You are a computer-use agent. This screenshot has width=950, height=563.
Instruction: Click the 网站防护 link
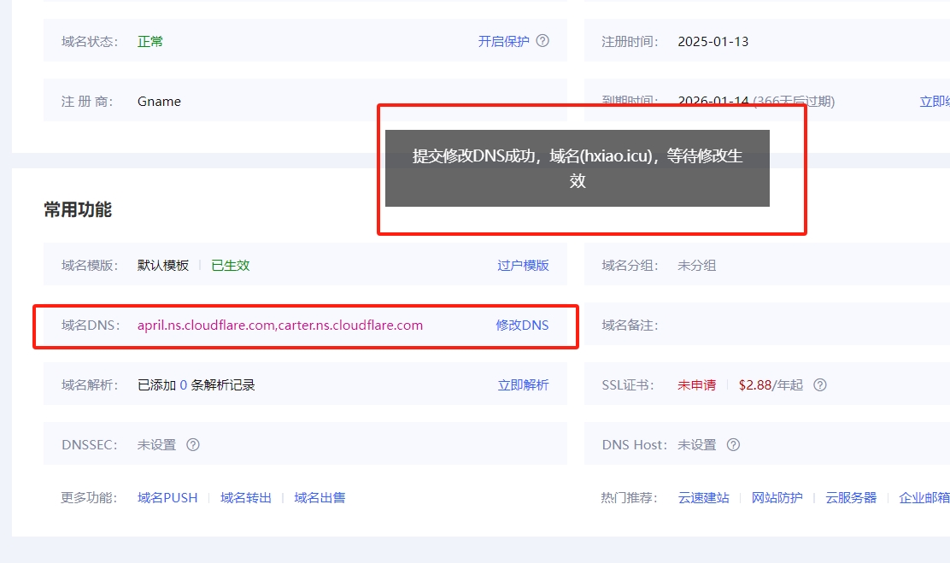pos(777,497)
